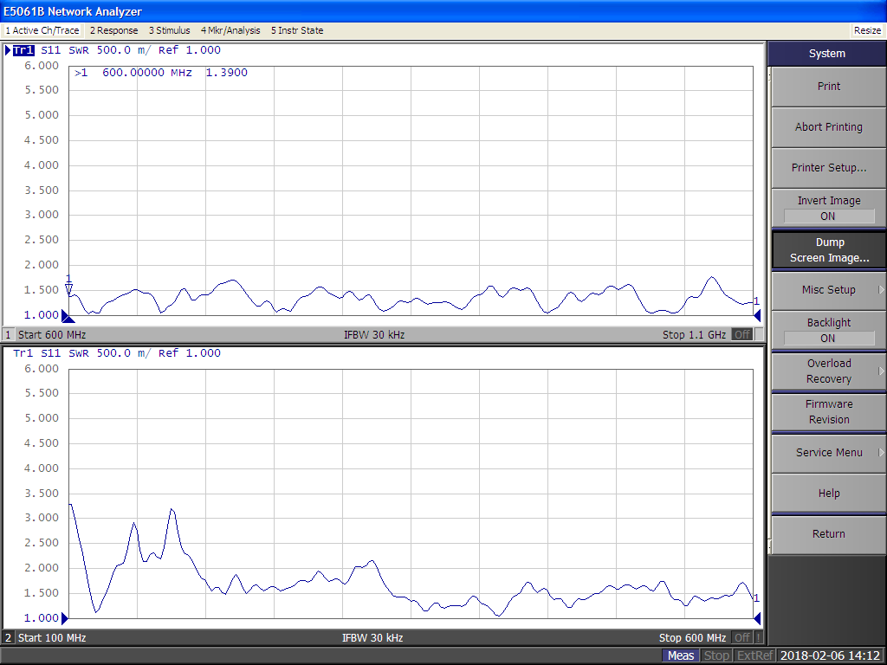
Task: Select the marker 1 triangle on upper trace
Action: click(x=69, y=289)
